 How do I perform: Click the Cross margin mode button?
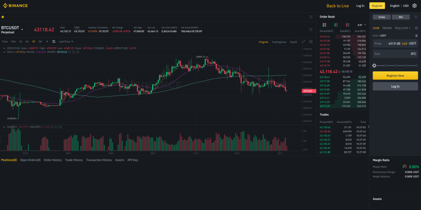[x=382, y=17]
